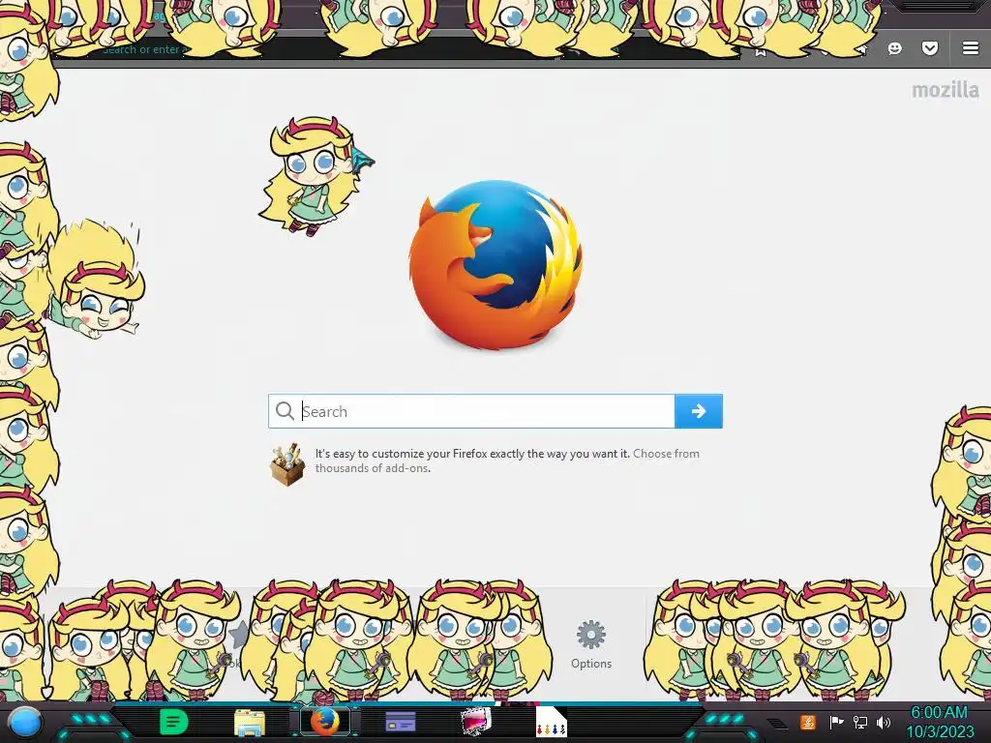Open the Firefox hamburger menu

click(970, 48)
